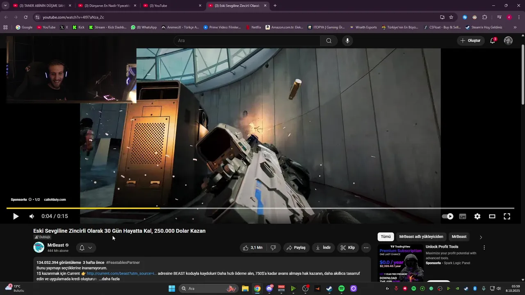
Task: Download the video via İndir button
Action: pos(323,247)
